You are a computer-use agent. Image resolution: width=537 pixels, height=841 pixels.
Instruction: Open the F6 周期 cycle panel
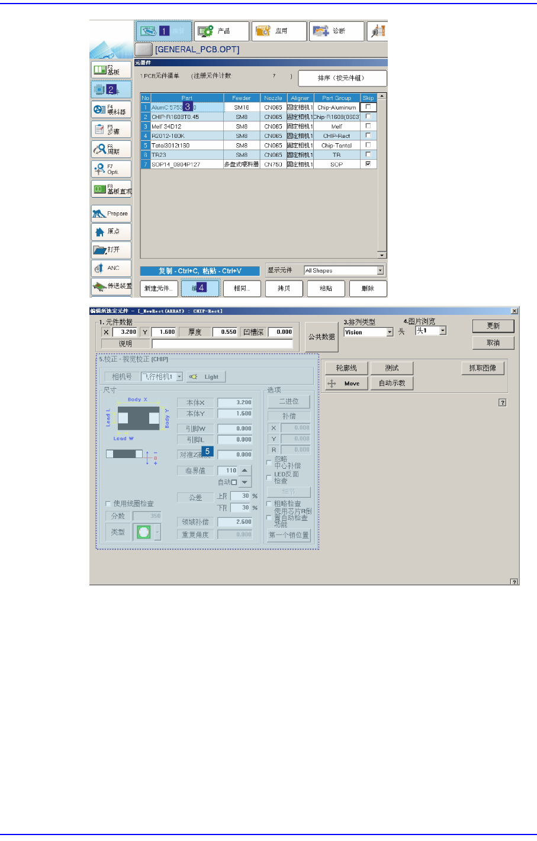(x=111, y=149)
